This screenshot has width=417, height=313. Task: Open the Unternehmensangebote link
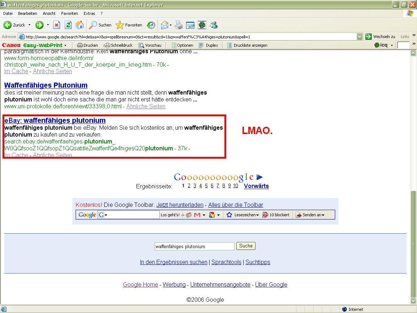tap(220, 284)
